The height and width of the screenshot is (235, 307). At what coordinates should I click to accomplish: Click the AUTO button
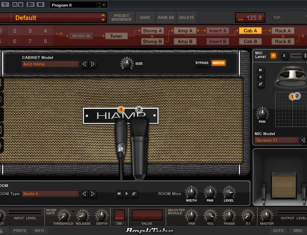(278, 231)
